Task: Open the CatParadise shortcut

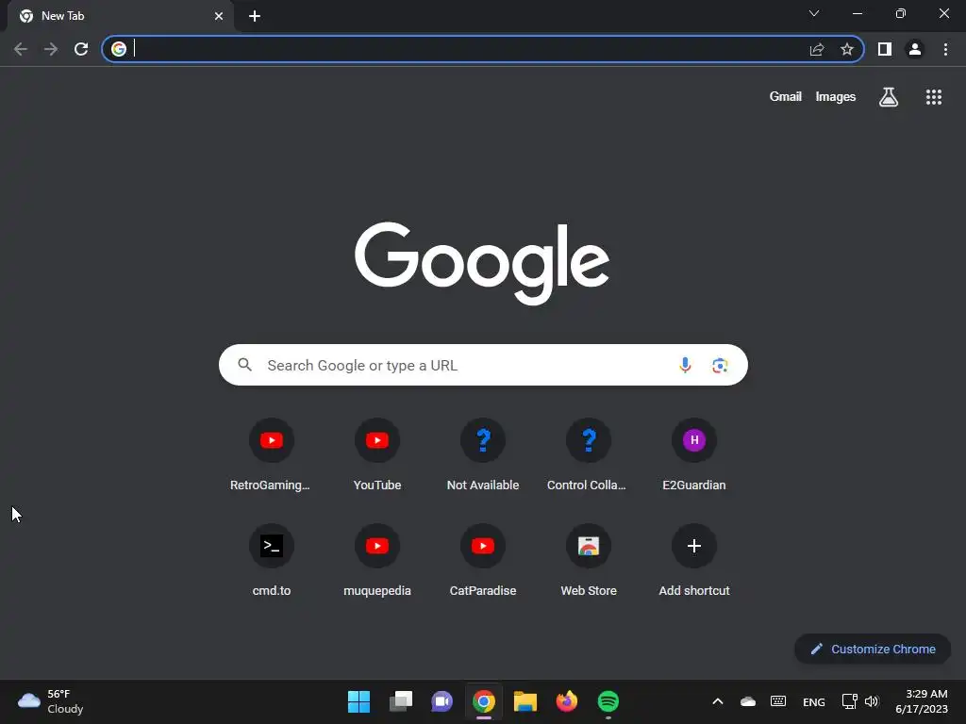Action: tap(483, 561)
